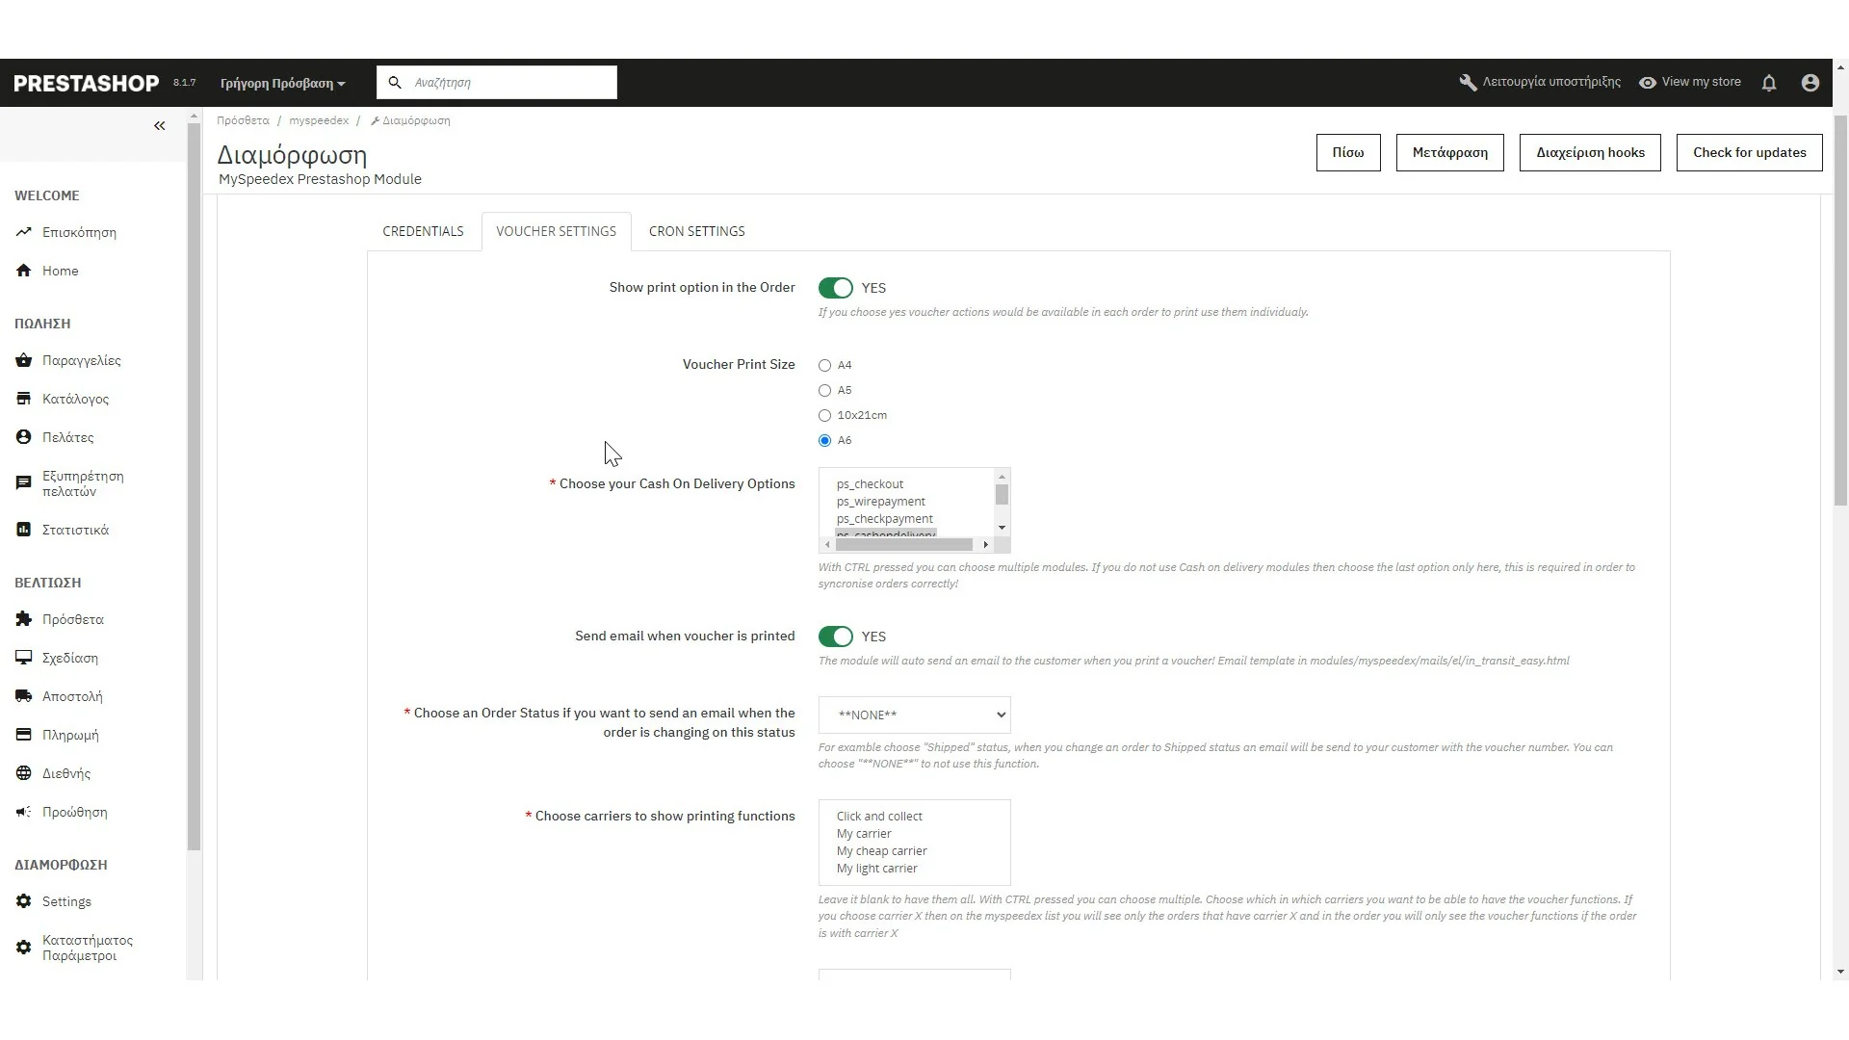Screen dimensions: 1849x1040
Task: Open the CRON SETTINGS tab
Action: tap(696, 231)
